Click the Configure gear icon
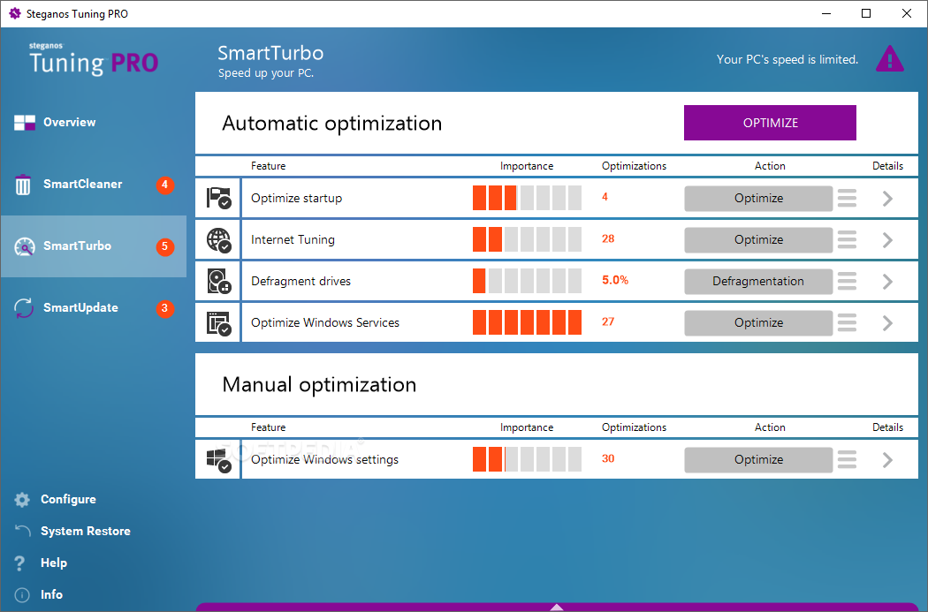The height and width of the screenshot is (612, 928). 22,500
